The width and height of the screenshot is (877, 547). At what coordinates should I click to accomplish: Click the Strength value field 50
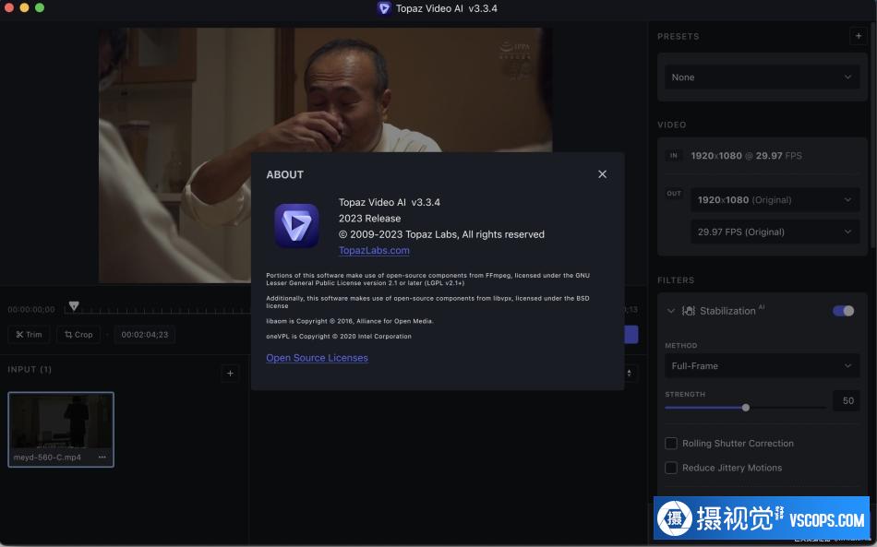point(847,400)
